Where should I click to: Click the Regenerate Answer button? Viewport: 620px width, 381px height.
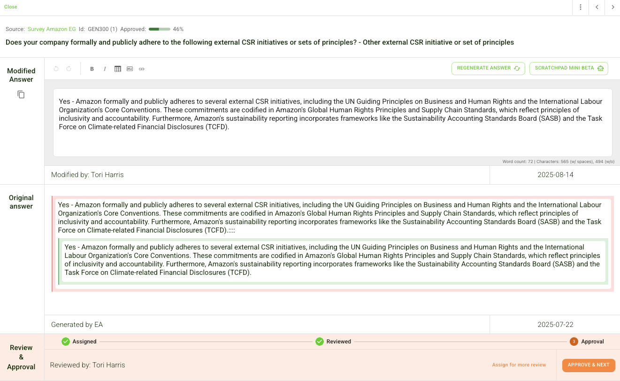tap(488, 68)
